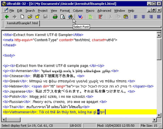Copy selection with copy icon
Image resolution: width=163 pixels, height=129 pixels.
pyautogui.click(x=118, y=17)
